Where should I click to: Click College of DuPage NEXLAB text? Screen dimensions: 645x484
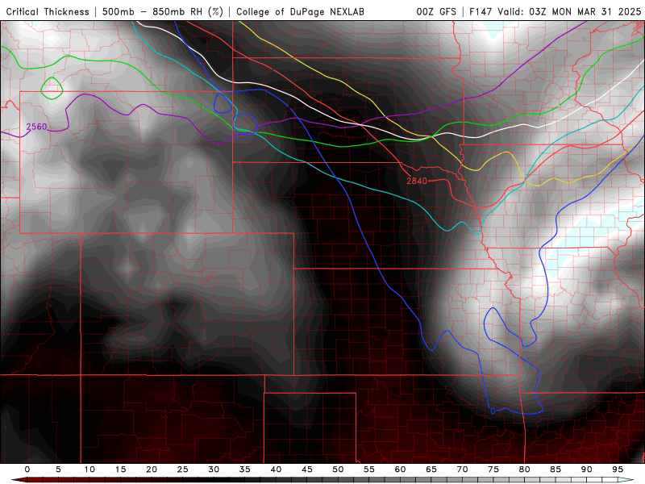pos(300,11)
